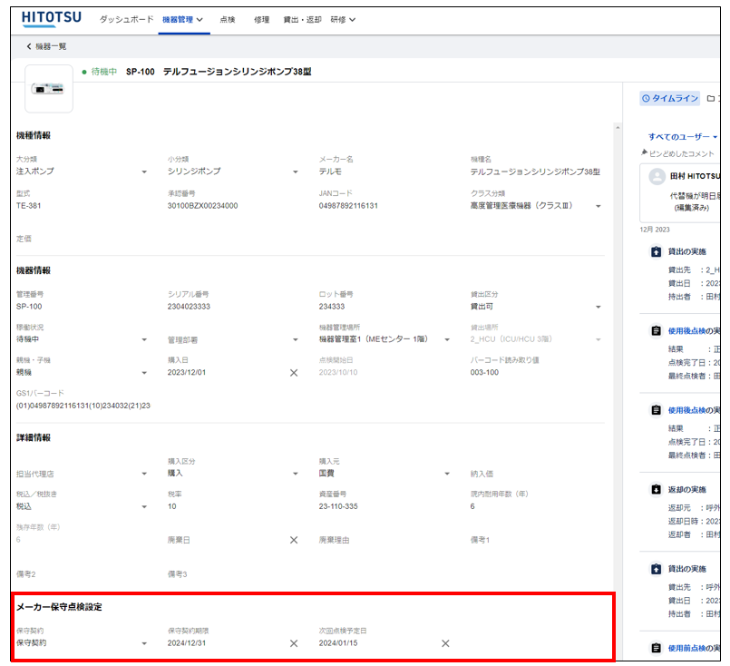The width and height of the screenshot is (730, 666).
Task: Click the 保守契約期限 date 2024/12/31
Action: (x=227, y=643)
